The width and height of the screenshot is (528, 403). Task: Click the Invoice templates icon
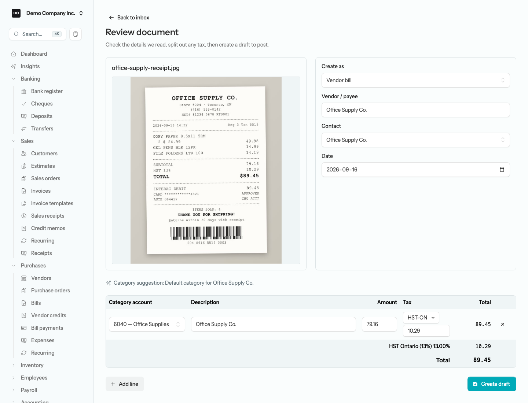point(24,203)
